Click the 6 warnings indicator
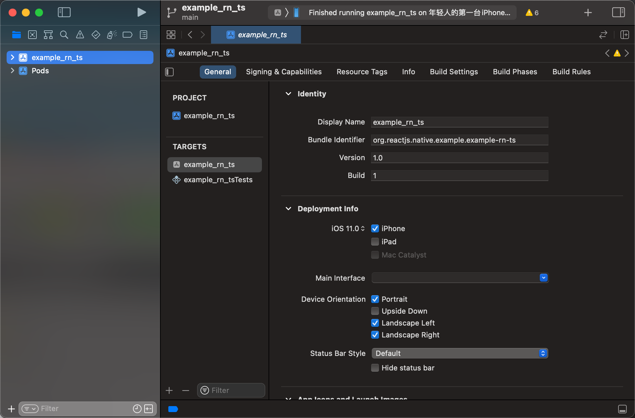 [x=532, y=13]
